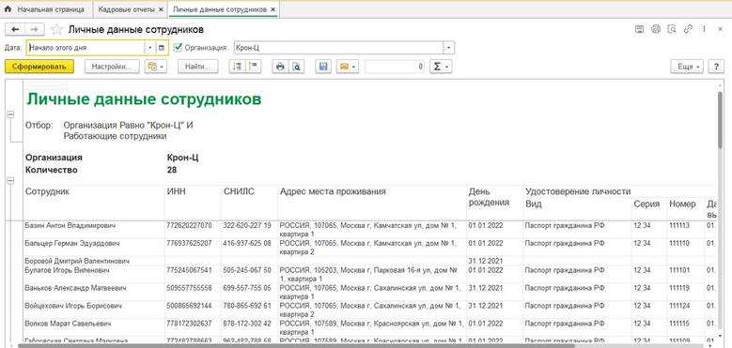Save report with the blue floppy icon
This screenshot has width=732, height=348.
pyautogui.click(x=322, y=67)
